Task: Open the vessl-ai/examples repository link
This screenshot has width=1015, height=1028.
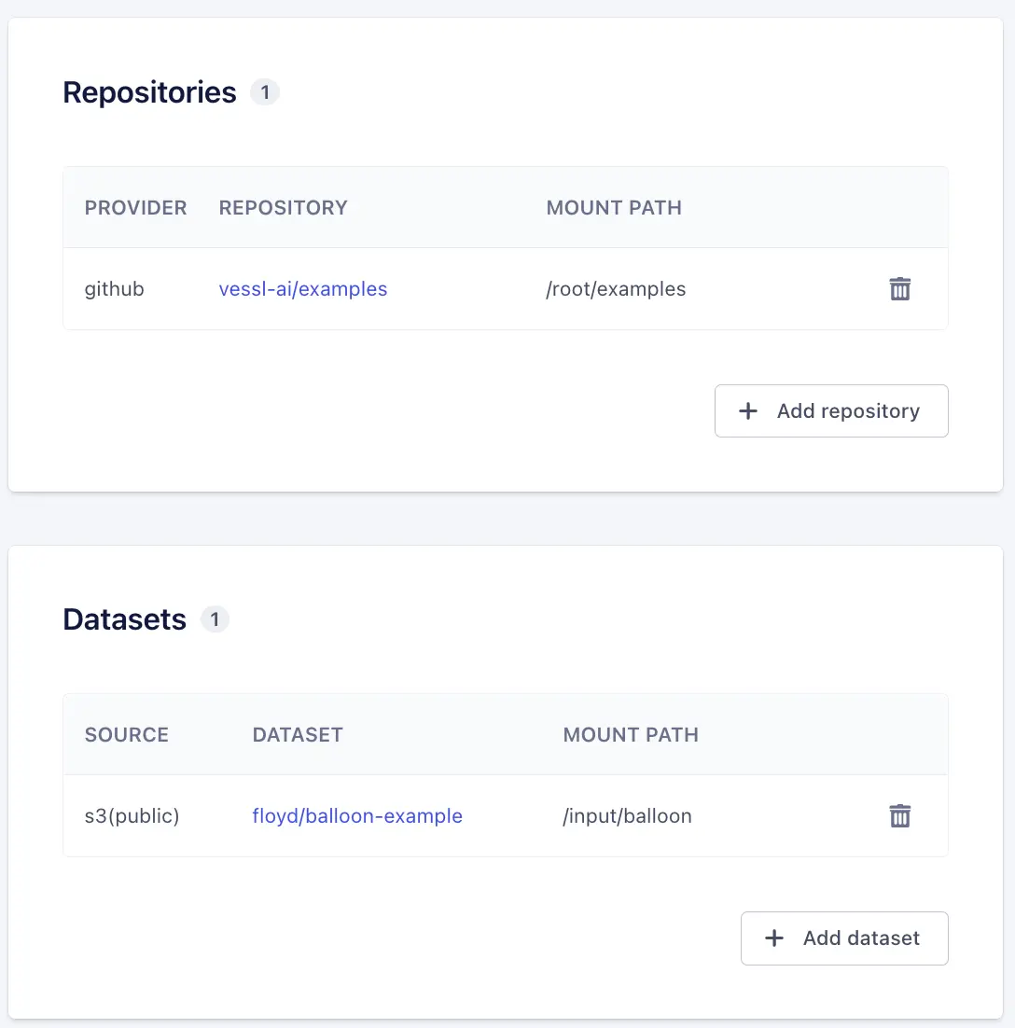Action: click(303, 289)
